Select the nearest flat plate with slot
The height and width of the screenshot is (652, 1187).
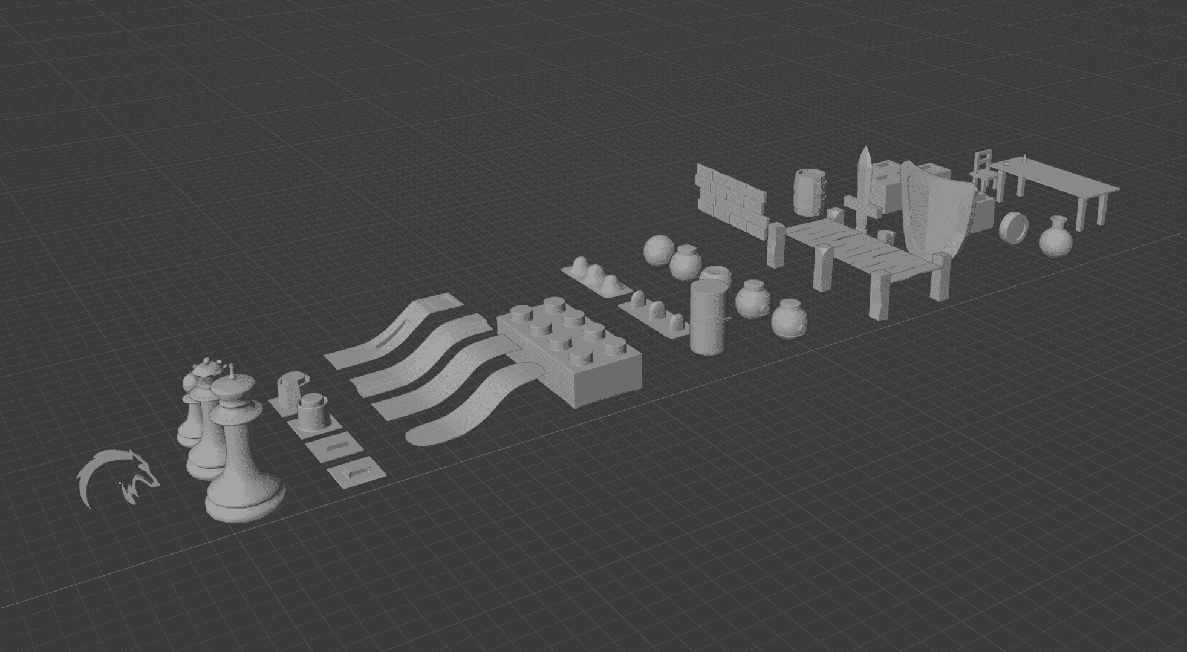(357, 472)
